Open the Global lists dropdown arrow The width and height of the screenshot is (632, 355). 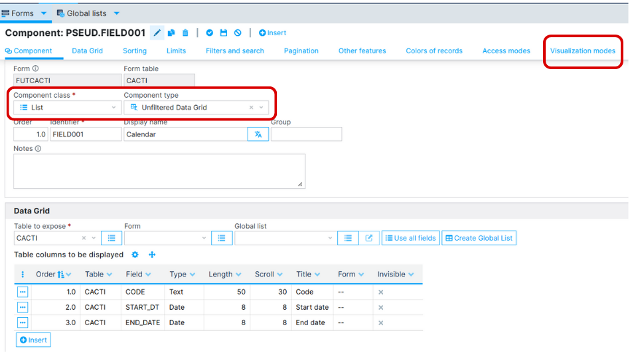click(117, 13)
